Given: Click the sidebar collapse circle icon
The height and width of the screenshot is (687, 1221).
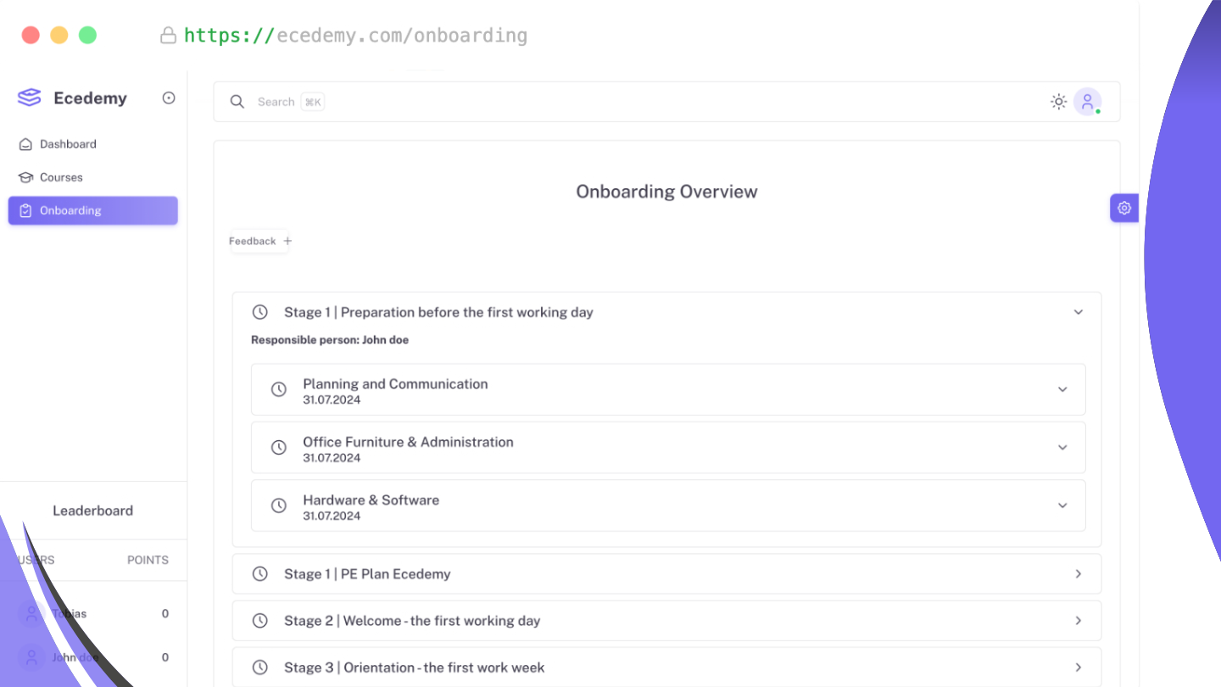Looking at the screenshot, I should pyautogui.click(x=169, y=98).
